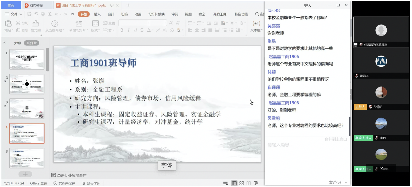Image resolution: width=412 pixels, height=187 pixels.
Task: Start slideshow from current slide icon
Action: click(x=55, y=24)
